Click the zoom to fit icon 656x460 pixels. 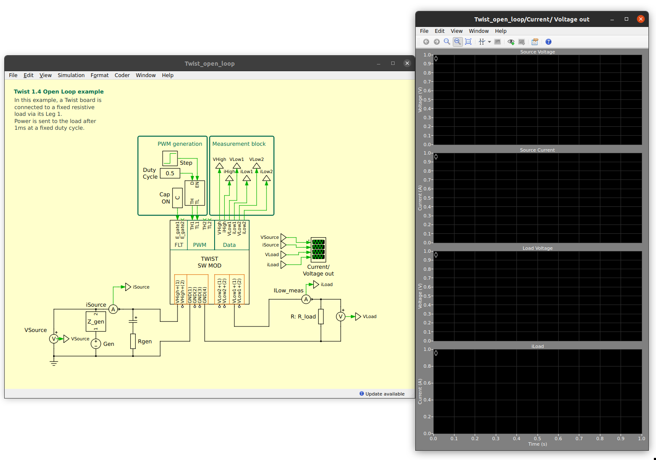468,42
